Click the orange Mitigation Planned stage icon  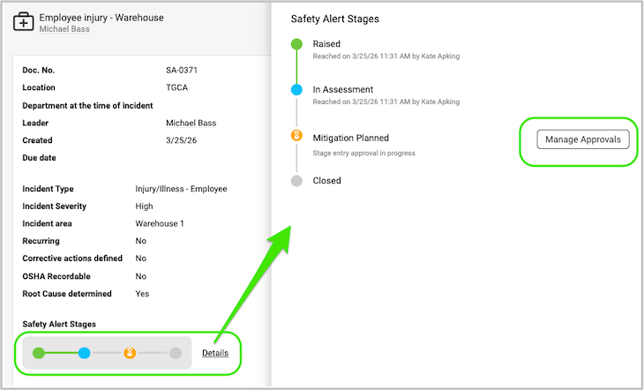(296, 136)
